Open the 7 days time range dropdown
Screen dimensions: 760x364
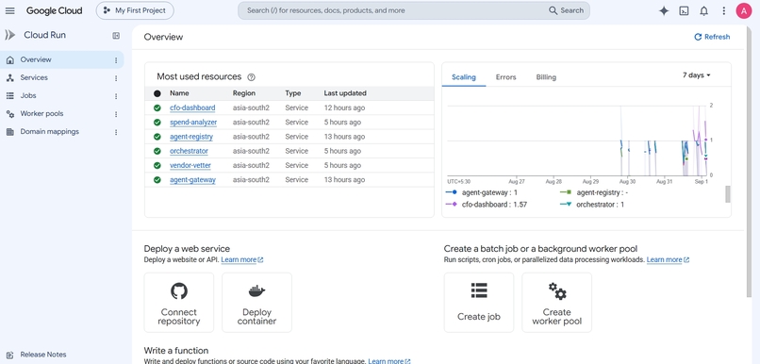click(x=697, y=75)
